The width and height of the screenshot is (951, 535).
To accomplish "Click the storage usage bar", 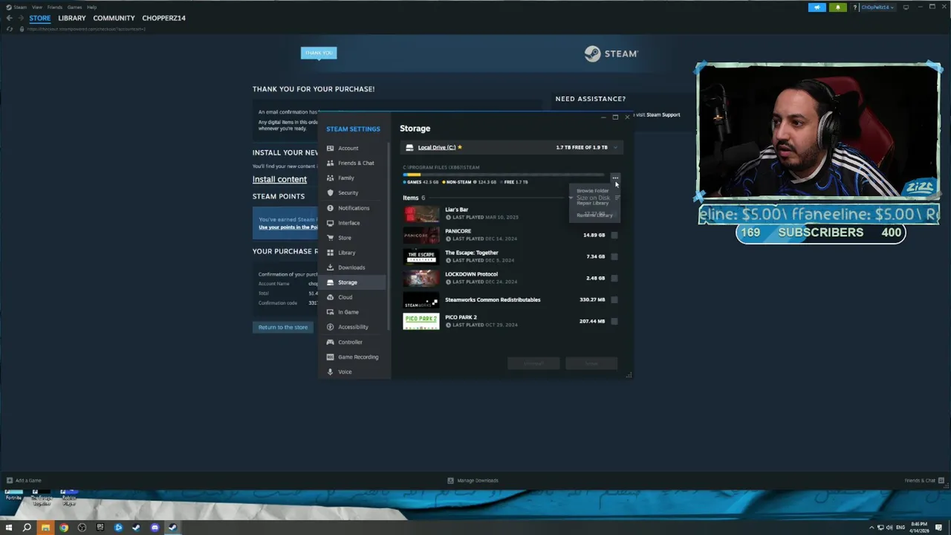I will coord(504,175).
